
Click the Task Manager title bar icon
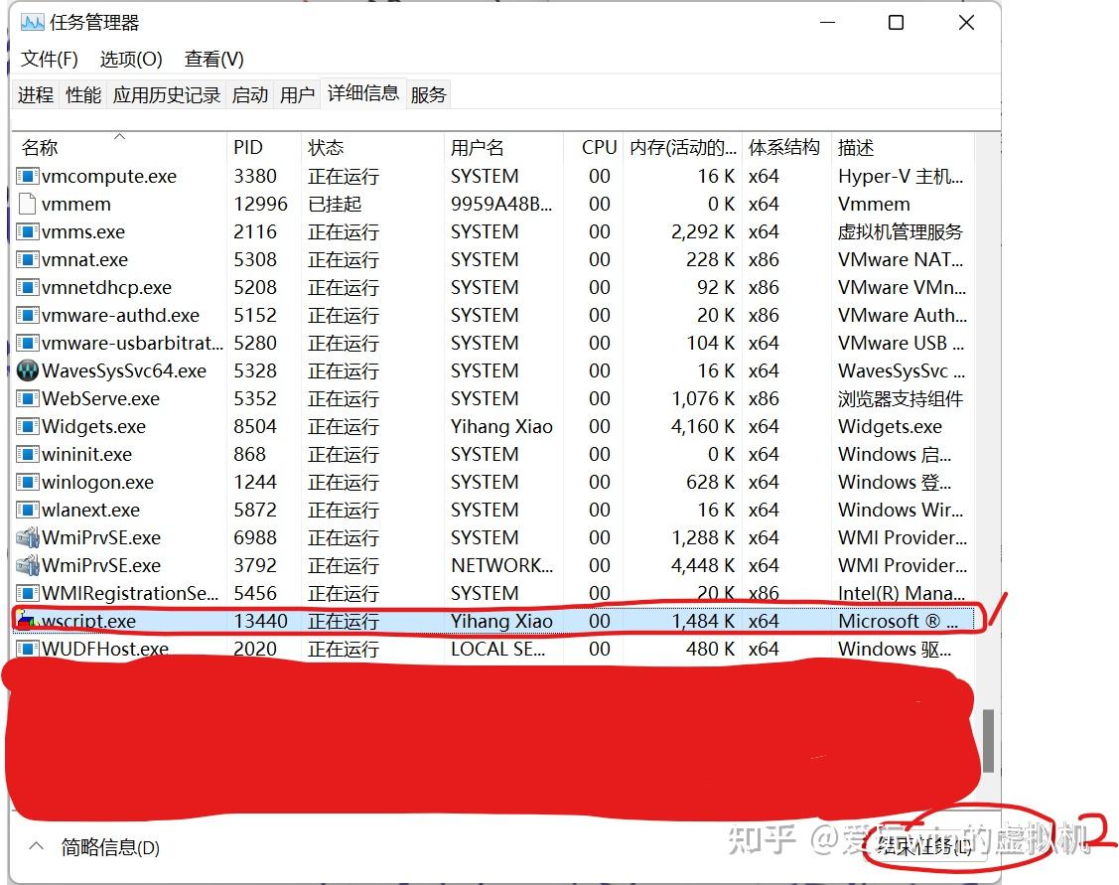coord(32,23)
